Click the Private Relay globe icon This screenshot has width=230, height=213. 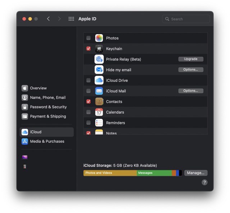99,59
